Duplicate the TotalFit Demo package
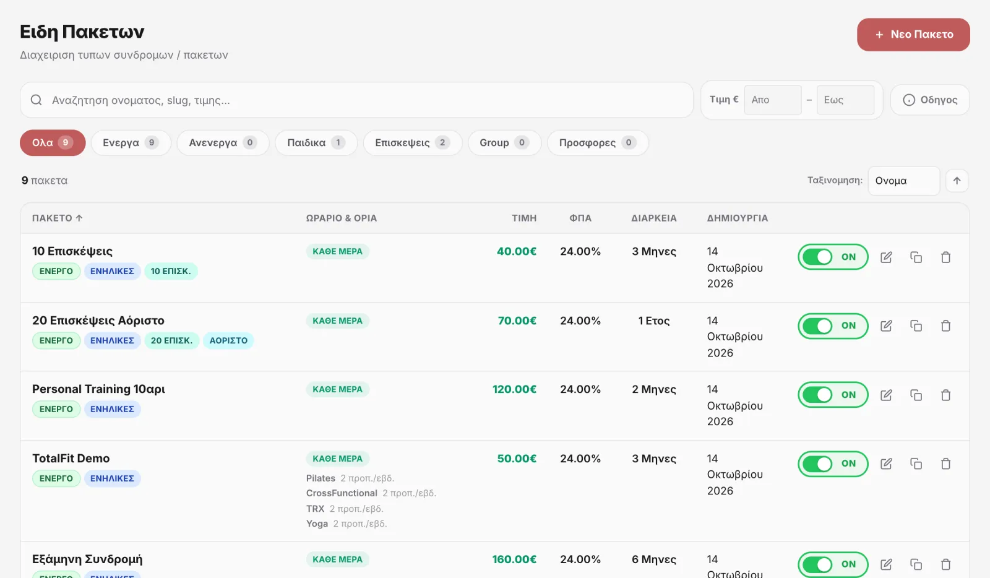990x578 pixels. 916,464
